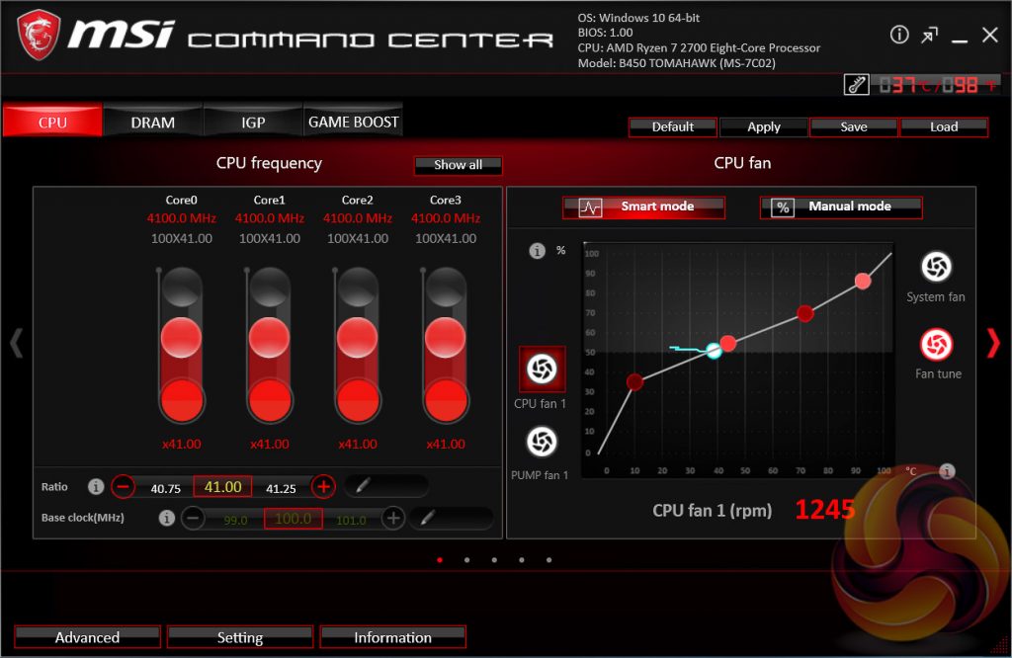
Task: Select PUMP fan 1 icon
Action: click(542, 442)
